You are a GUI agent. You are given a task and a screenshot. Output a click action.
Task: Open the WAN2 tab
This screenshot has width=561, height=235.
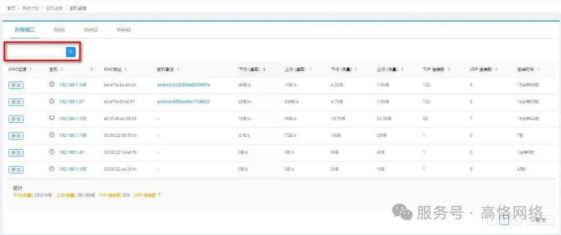click(90, 30)
